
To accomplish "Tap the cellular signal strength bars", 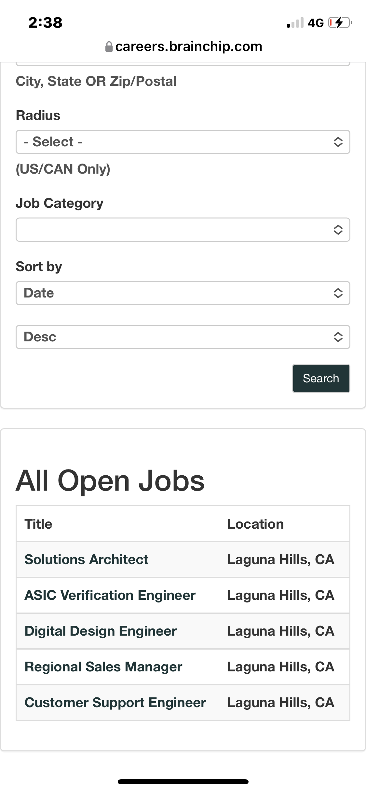I will tap(295, 23).
